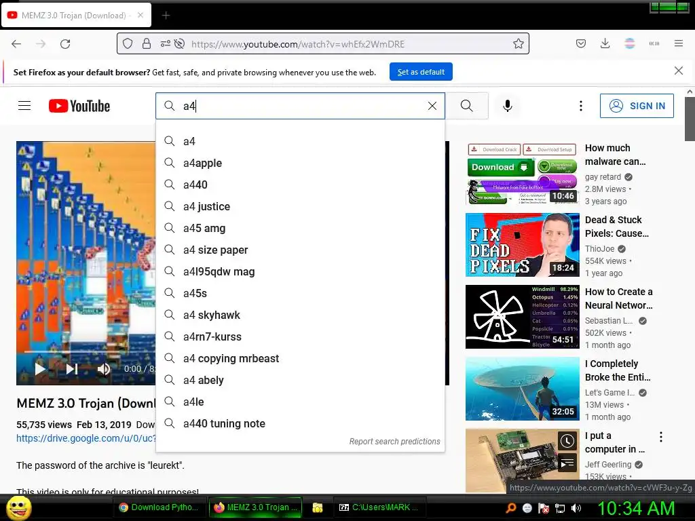Image resolution: width=695 pixels, height=521 pixels.
Task: Click the Firefox address bar URL
Action: pyautogui.click(x=298, y=44)
